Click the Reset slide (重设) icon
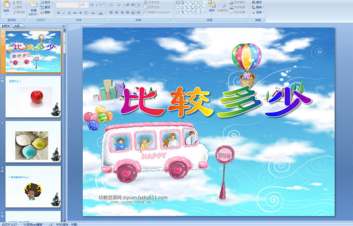This screenshot has height=226, width=353. point(47,8)
